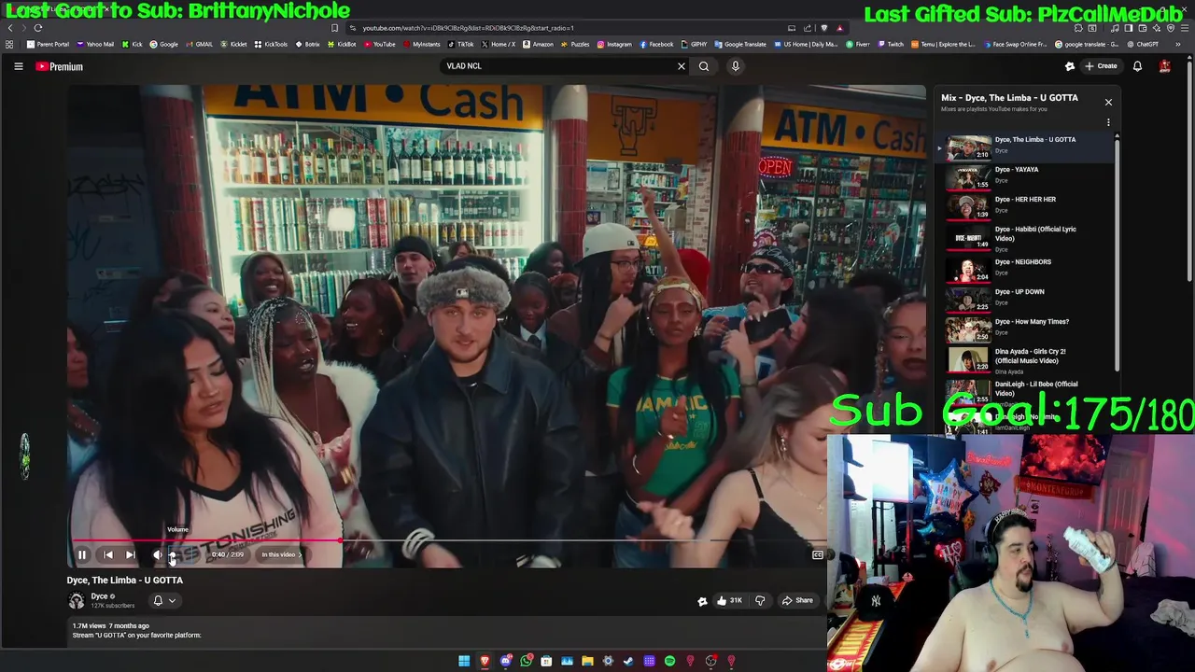The height and width of the screenshot is (672, 1195).
Task: Open the Windows Start menu
Action: 464,661
